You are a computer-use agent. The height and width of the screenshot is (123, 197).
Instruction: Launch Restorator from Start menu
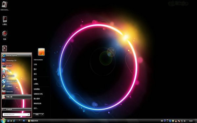pos(16,92)
